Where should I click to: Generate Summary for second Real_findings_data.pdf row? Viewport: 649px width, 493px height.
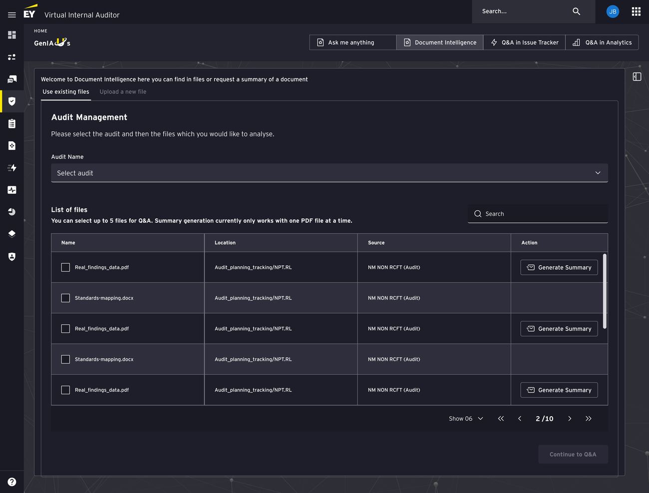click(x=559, y=329)
